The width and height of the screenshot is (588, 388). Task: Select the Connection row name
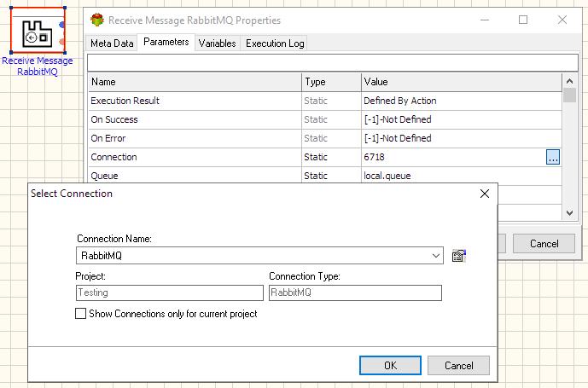click(114, 157)
